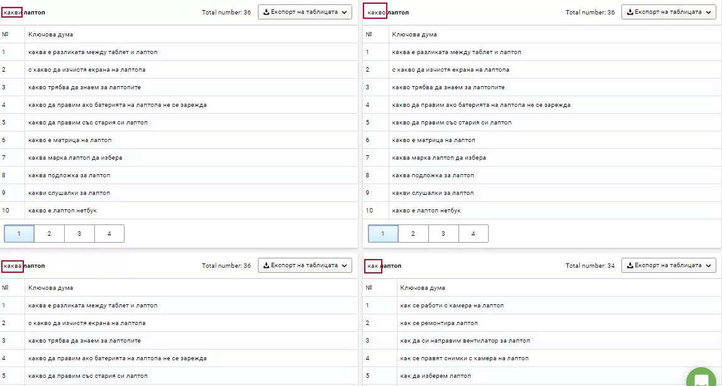Image resolution: width=722 pixels, height=386 pixels.
Task: Go to page 3 in "какво лаптоп" panel
Action: click(x=443, y=234)
